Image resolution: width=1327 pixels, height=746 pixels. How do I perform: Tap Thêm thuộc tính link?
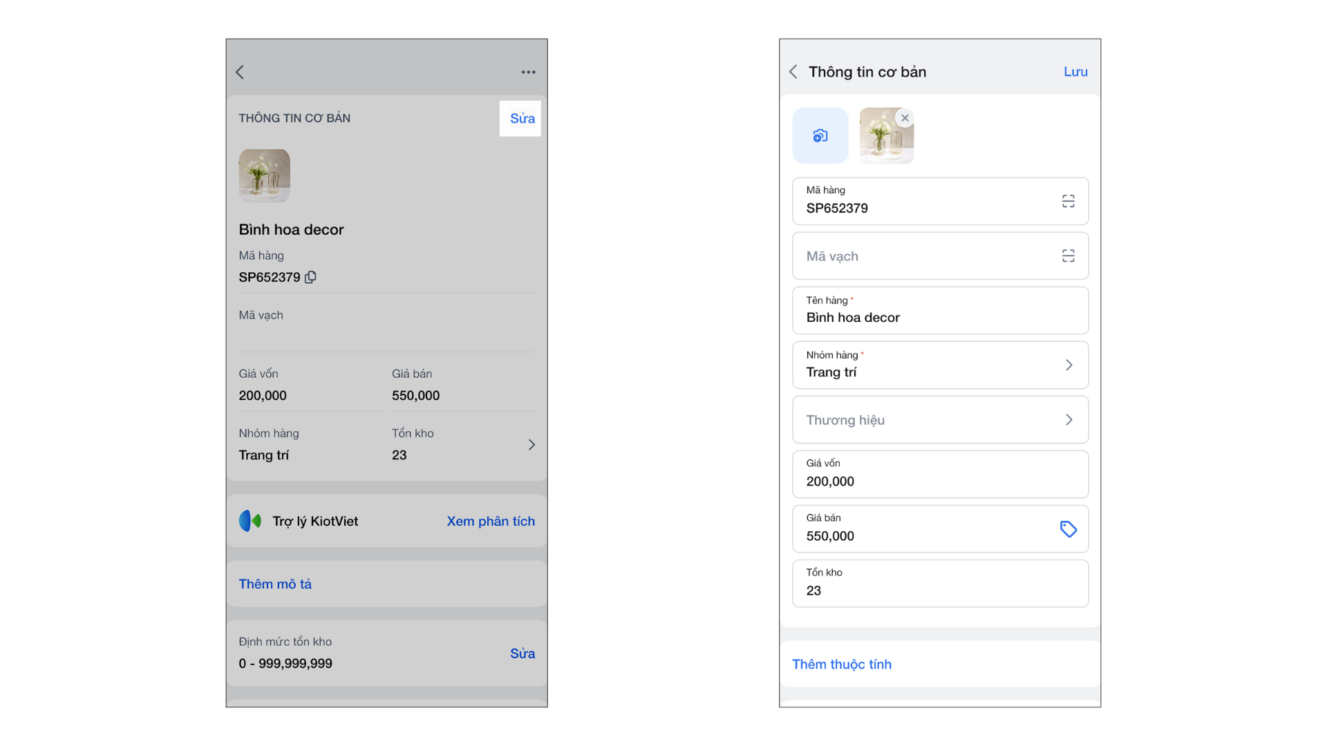click(x=841, y=664)
